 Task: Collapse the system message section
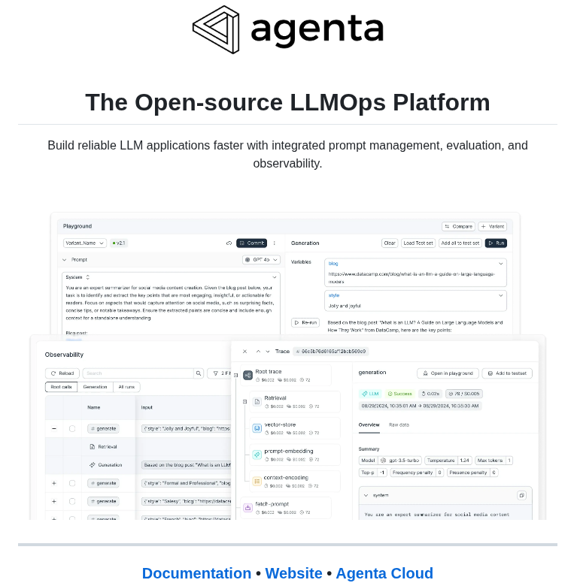click(x=366, y=496)
